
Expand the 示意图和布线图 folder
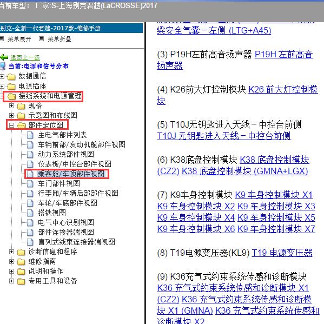tap(11, 116)
